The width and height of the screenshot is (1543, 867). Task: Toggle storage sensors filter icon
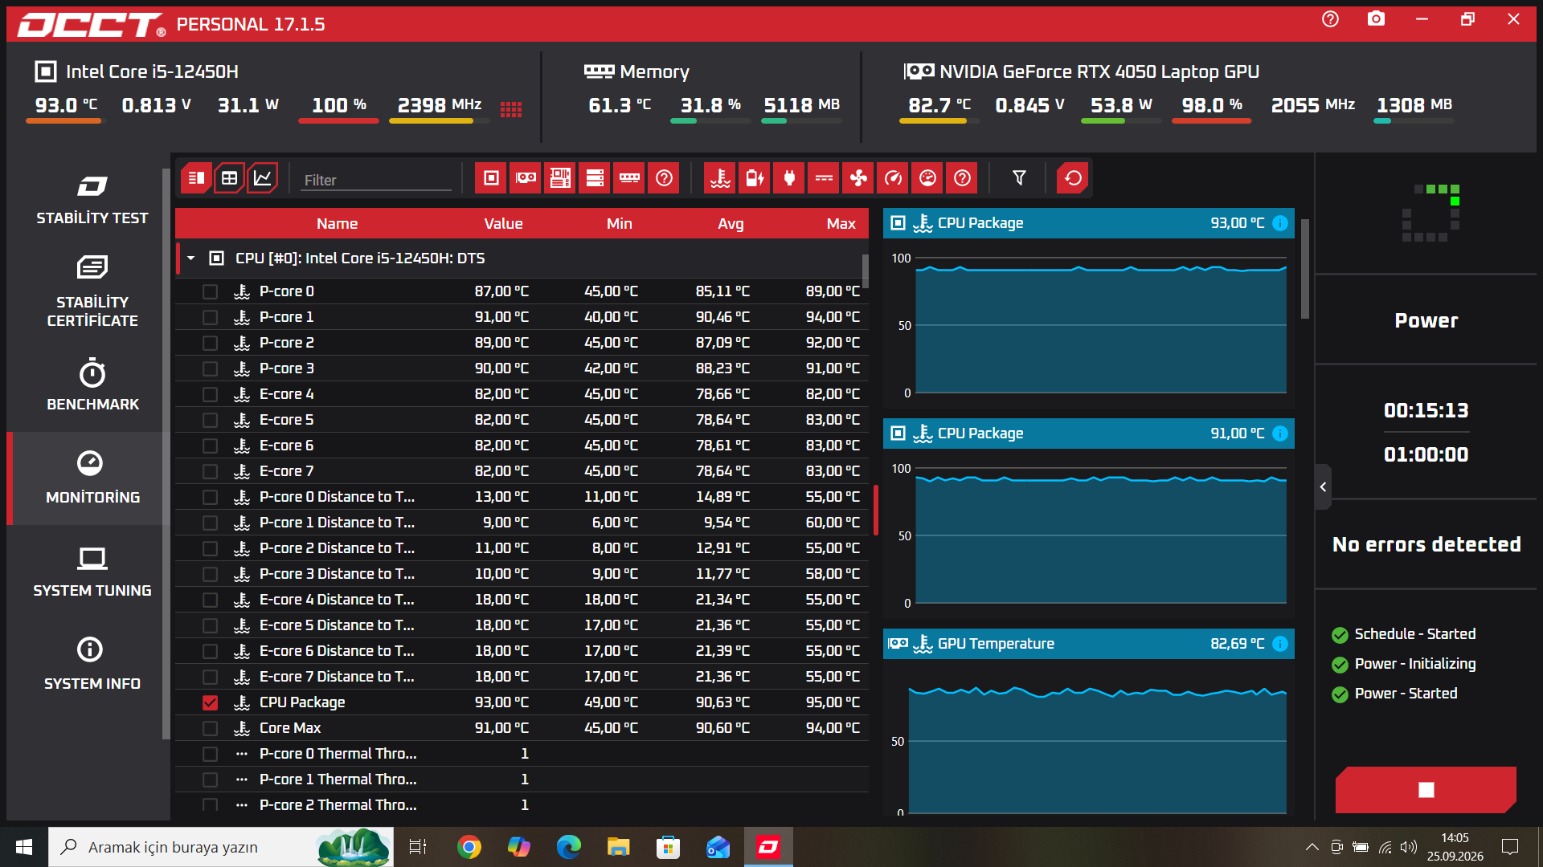[595, 178]
